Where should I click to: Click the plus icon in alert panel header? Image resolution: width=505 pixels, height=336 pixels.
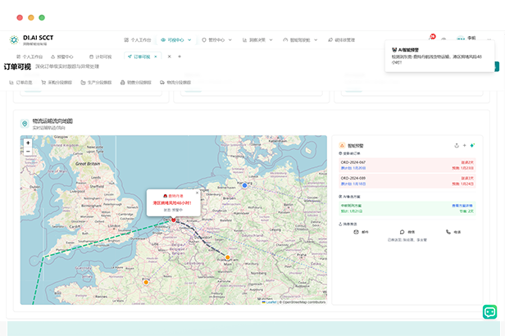[x=464, y=146]
